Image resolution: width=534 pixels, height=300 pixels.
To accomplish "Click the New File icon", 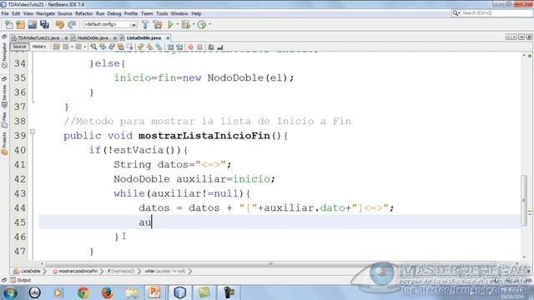I will (x=9, y=24).
